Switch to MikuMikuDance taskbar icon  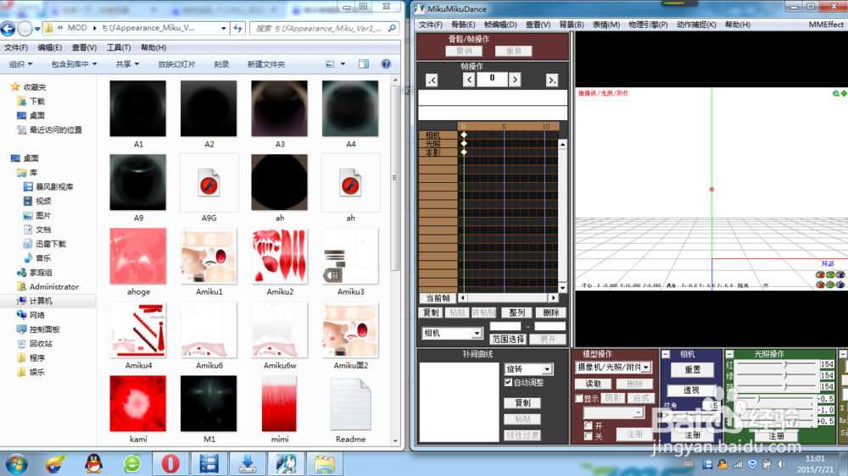(286, 463)
